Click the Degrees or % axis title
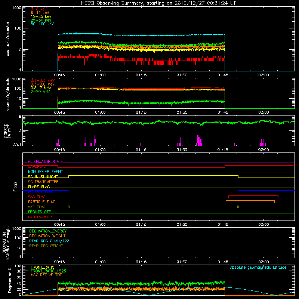The width and height of the screenshot is (299, 299). pyautogui.click(x=10, y=280)
